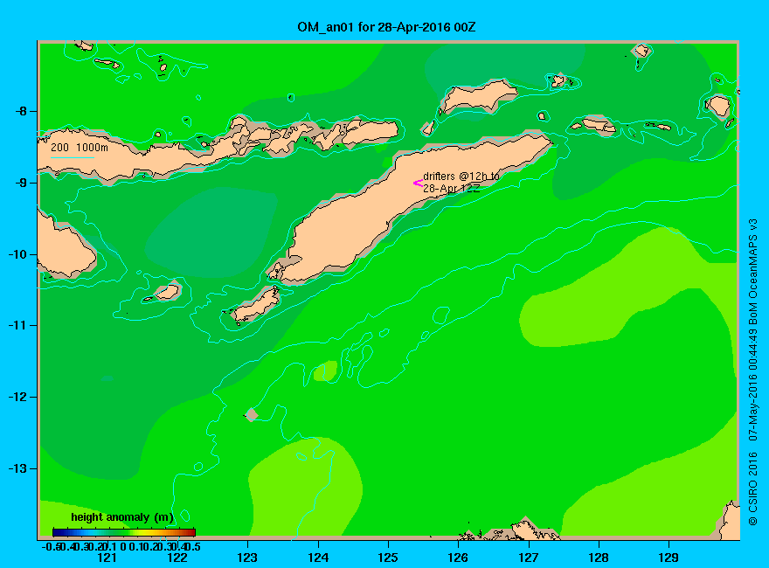Click the cyan contour legend line under '200 1000m'
Image resolution: width=769 pixels, height=568 pixels.
pos(72,157)
